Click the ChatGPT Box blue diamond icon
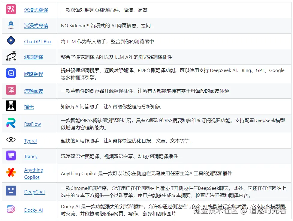The image size is (293, 221). (x=11, y=40)
